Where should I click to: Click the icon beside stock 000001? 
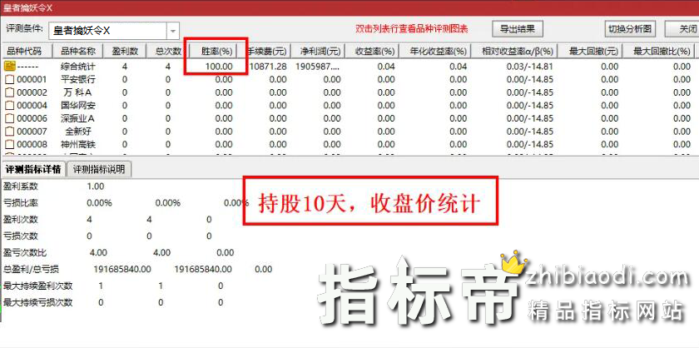pyautogui.click(x=11, y=80)
